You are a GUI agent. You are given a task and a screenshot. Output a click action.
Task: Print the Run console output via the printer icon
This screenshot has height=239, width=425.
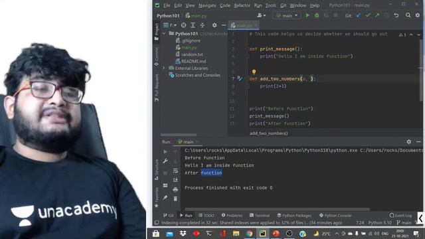175,189
